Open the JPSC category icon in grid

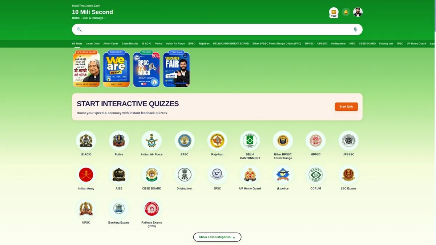(217, 175)
